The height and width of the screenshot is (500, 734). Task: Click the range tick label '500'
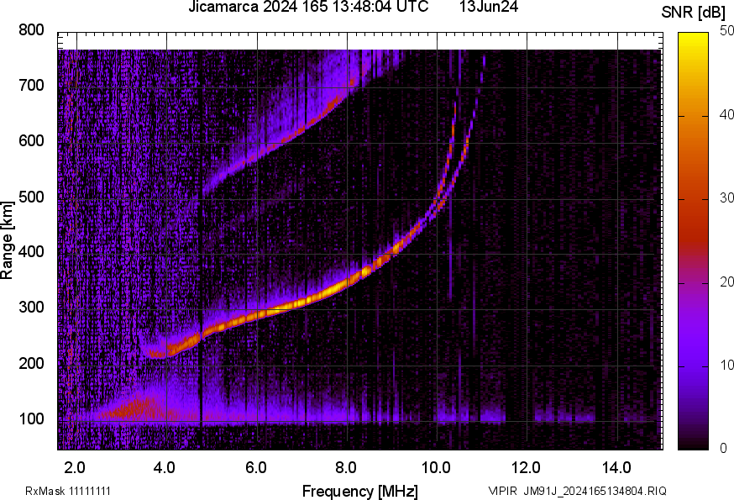point(31,197)
